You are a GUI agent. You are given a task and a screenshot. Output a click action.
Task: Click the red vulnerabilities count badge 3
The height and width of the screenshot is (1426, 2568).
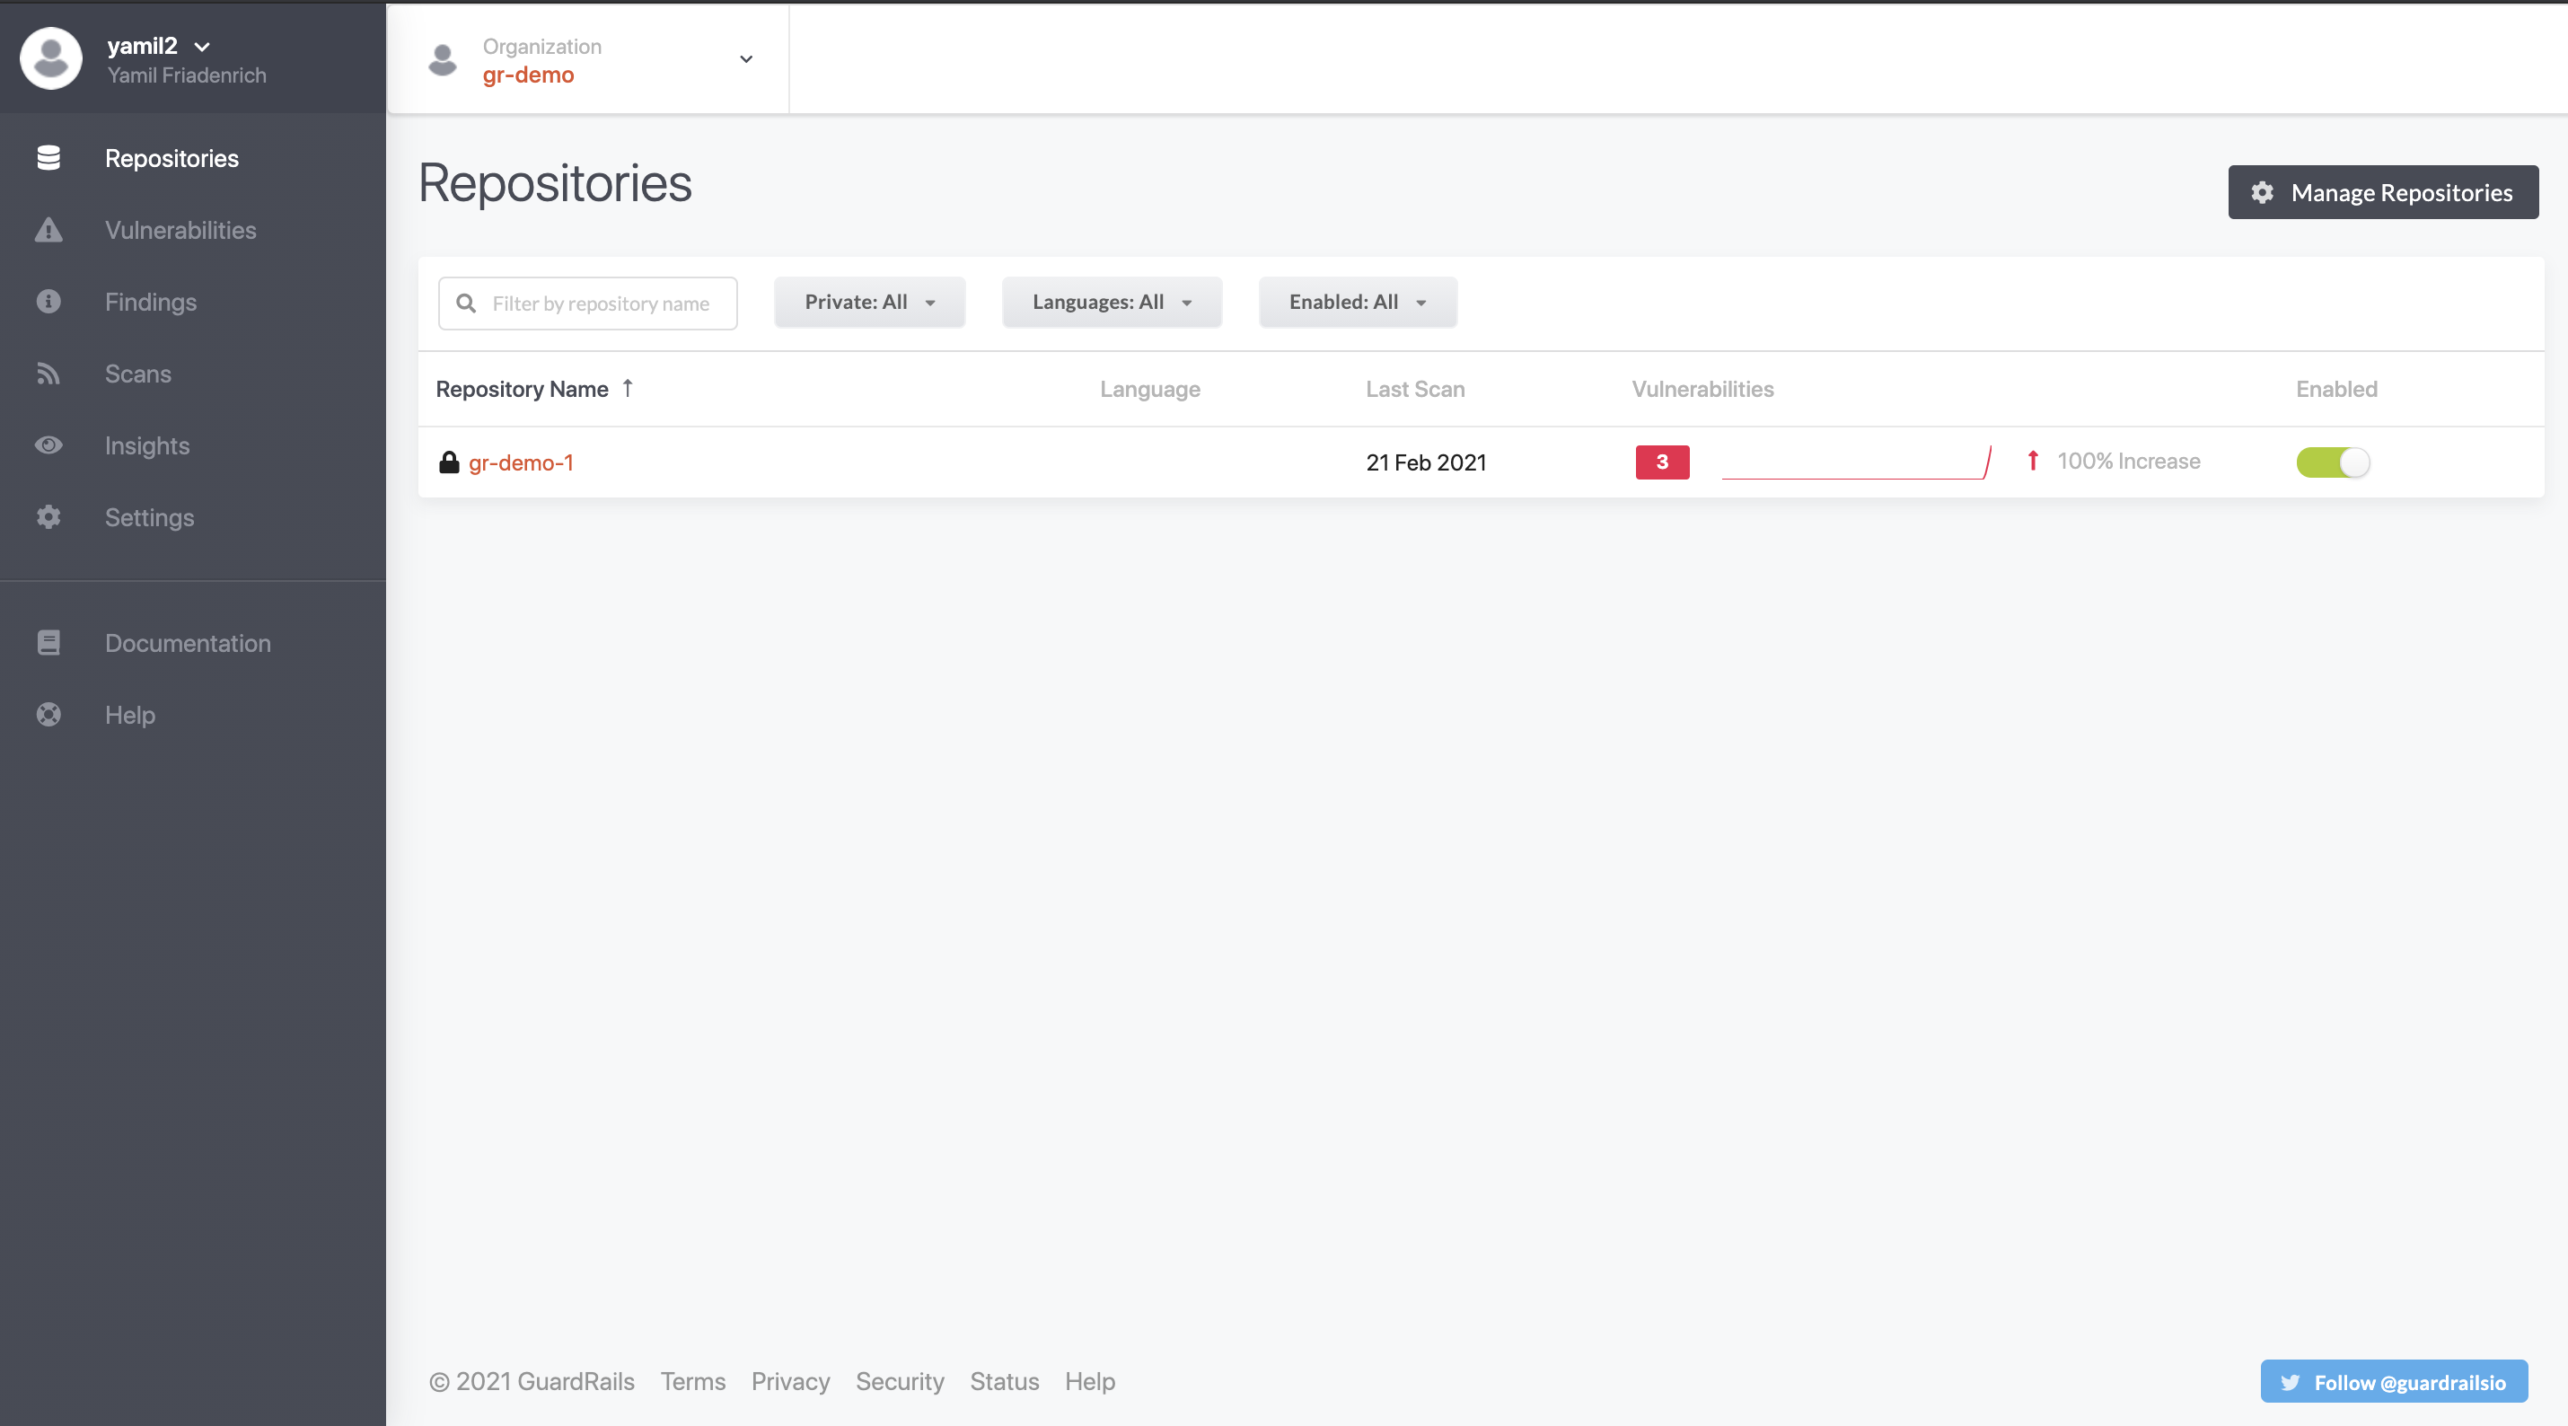[x=1662, y=462]
